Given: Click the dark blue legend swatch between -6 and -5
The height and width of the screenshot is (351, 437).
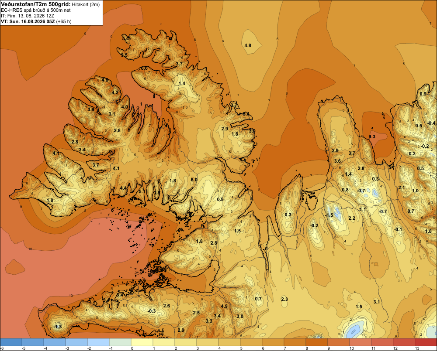Looking at the screenshot, I should [x=11, y=342].
